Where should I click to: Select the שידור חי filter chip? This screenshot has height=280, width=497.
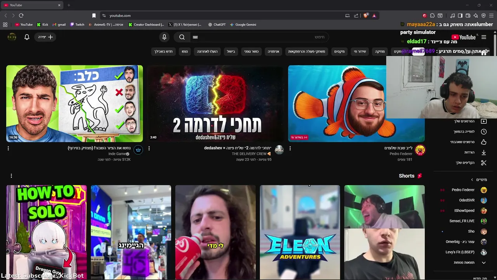[360, 51]
